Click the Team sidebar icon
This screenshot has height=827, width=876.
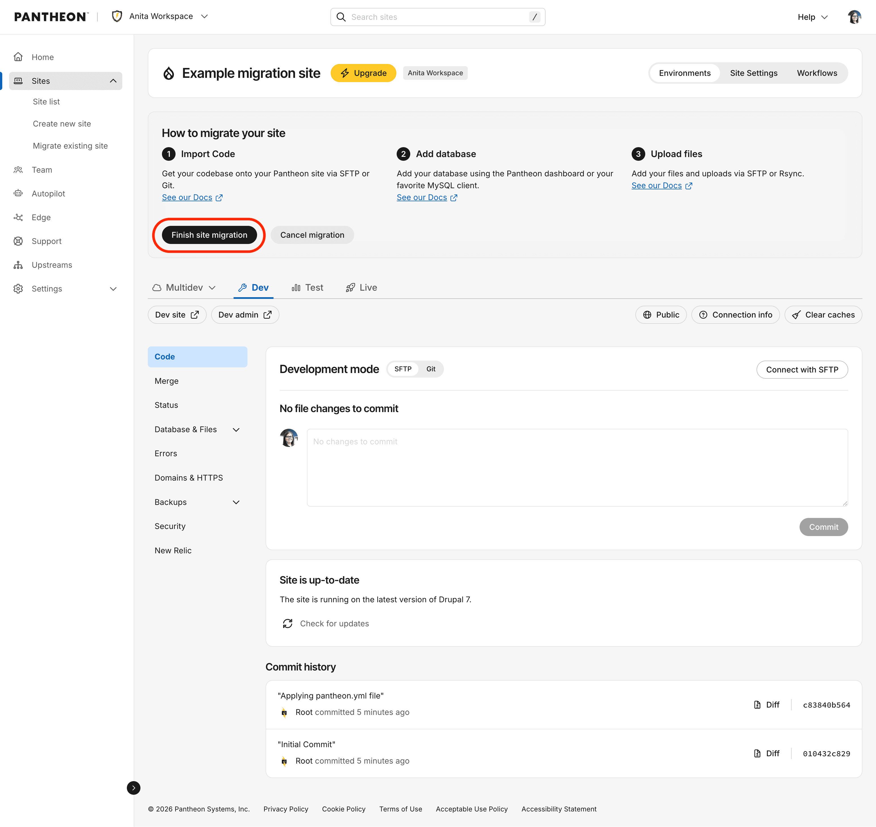[x=18, y=170]
